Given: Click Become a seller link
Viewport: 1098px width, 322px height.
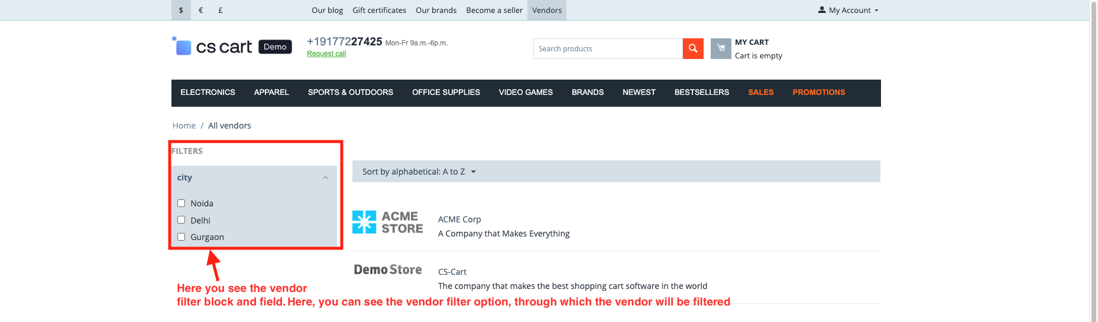Looking at the screenshot, I should [494, 10].
